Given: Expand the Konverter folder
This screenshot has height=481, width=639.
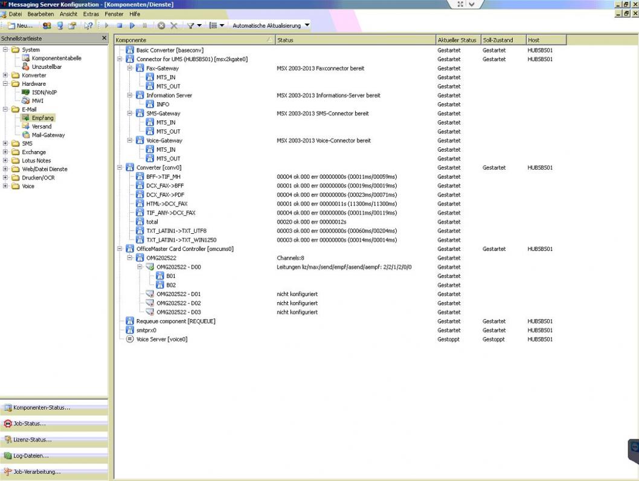Looking at the screenshot, I should [6, 76].
